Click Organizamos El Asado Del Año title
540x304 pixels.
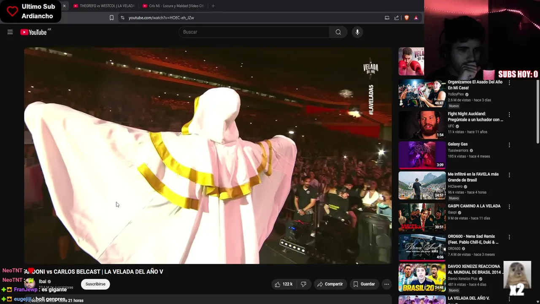(x=475, y=85)
